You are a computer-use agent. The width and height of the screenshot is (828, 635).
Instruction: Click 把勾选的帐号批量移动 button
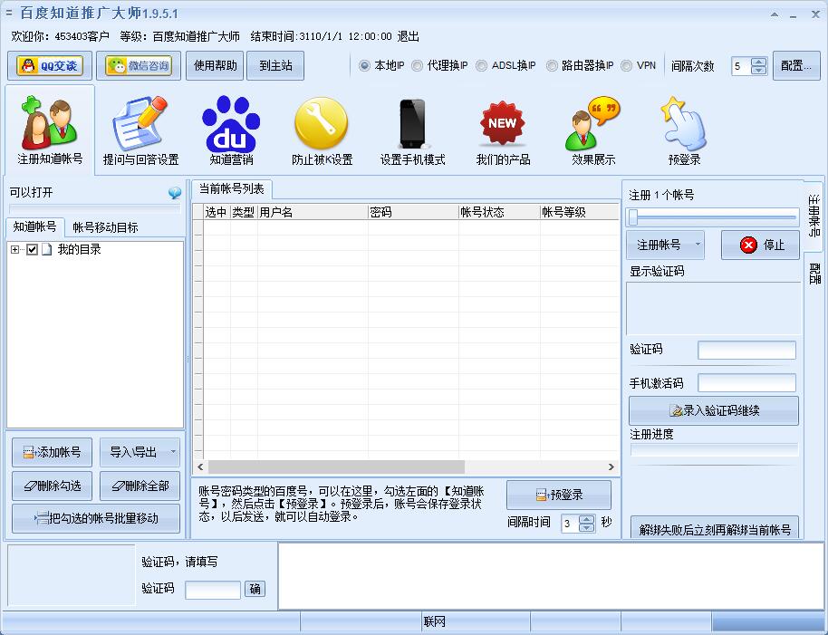point(96,518)
